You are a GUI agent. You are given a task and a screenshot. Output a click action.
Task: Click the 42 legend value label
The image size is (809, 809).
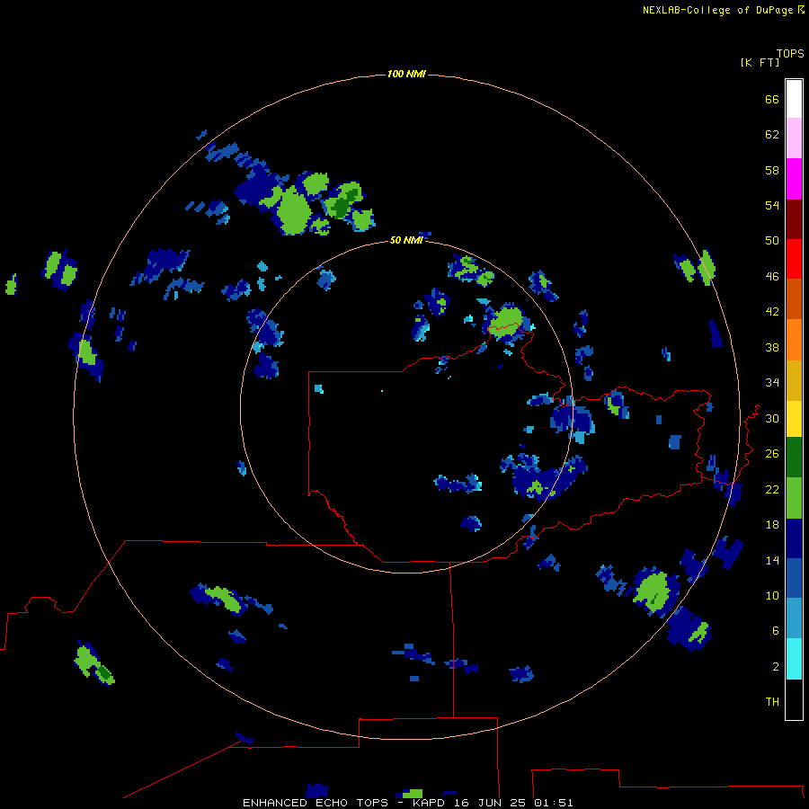pyautogui.click(x=772, y=312)
